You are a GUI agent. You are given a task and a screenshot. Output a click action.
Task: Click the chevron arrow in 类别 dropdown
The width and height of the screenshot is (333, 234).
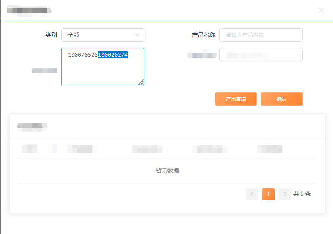[137, 35]
